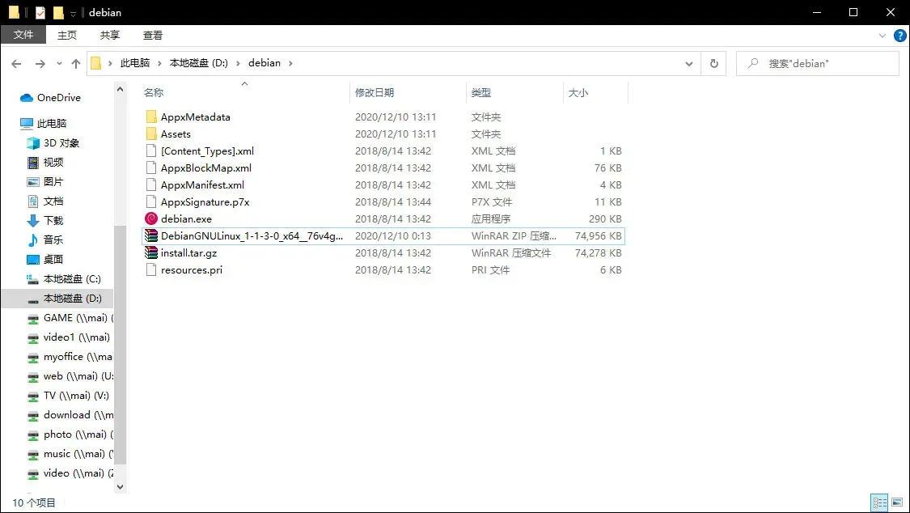
Task: Open 本地磁盘 (C:) drive in sidebar
Action: click(x=64, y=279)
